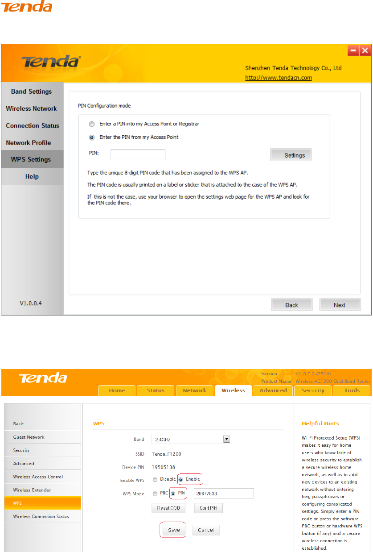Click the Wireless AC1200 Dual Band Router product name

tap(332, 381)
